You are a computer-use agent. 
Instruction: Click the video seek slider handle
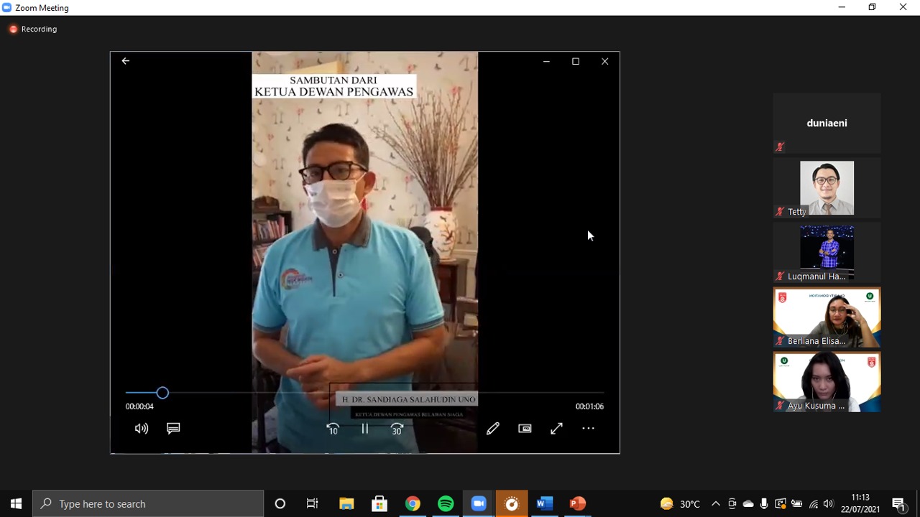(162, 393)
